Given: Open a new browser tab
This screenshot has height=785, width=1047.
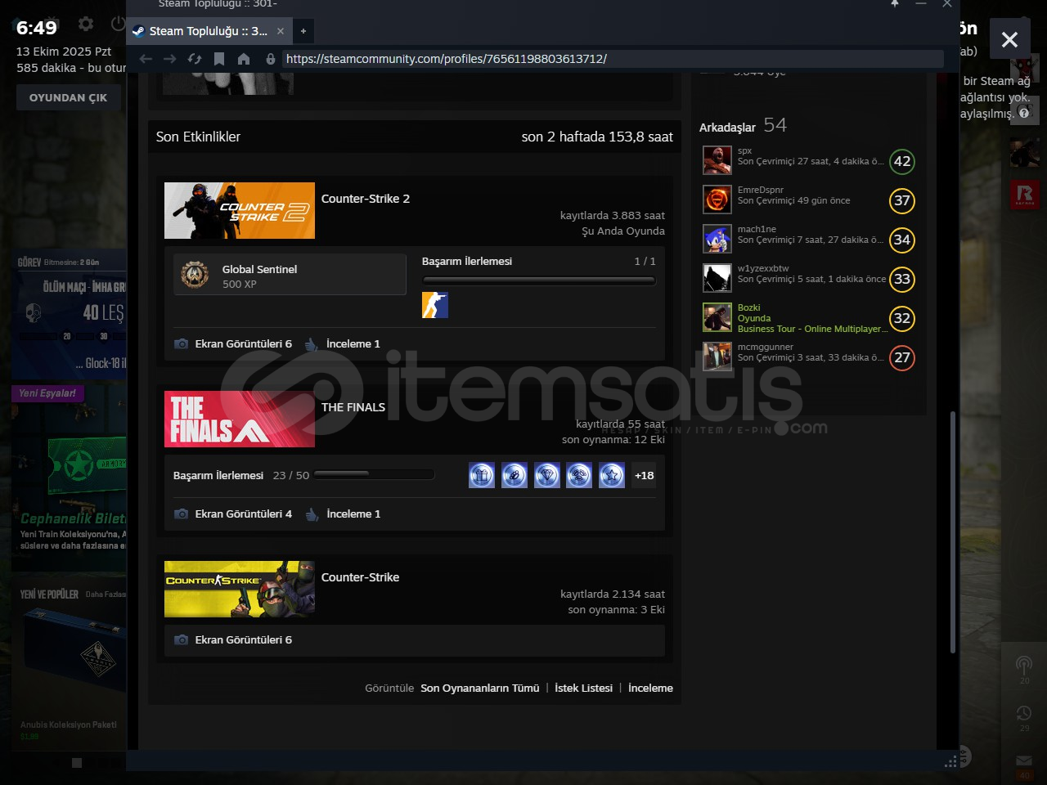Looking at the screenshot, I should click(303, 31).
